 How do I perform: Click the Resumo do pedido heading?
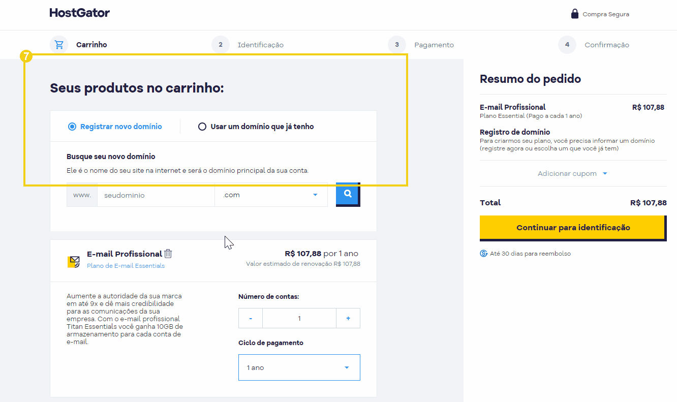point(530,79)
